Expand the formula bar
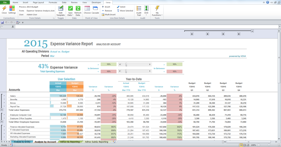The image size is (281, 147). click(279, 27)
